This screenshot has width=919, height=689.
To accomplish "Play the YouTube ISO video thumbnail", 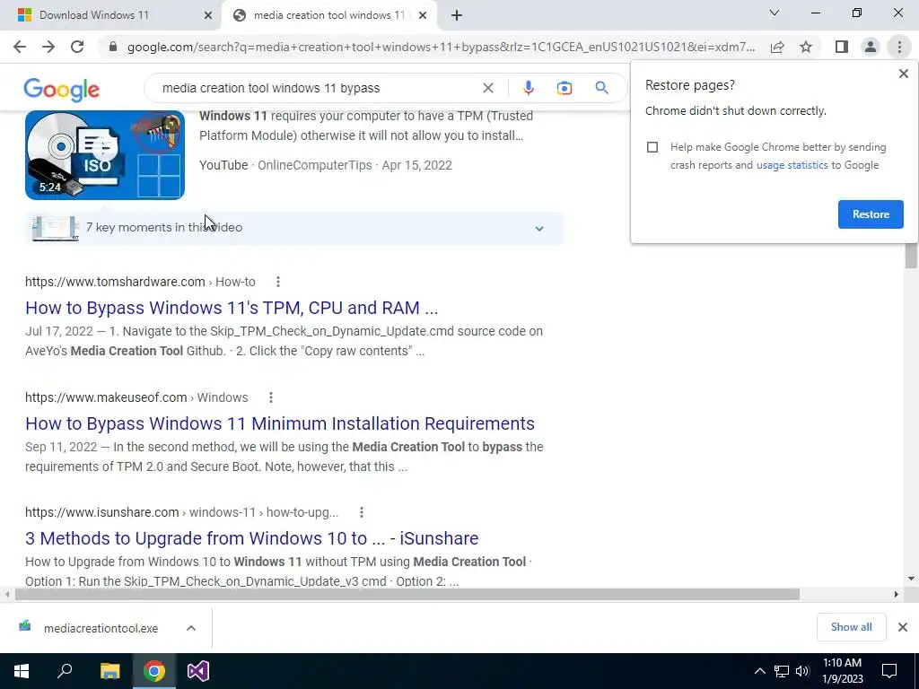I will 105,155.
